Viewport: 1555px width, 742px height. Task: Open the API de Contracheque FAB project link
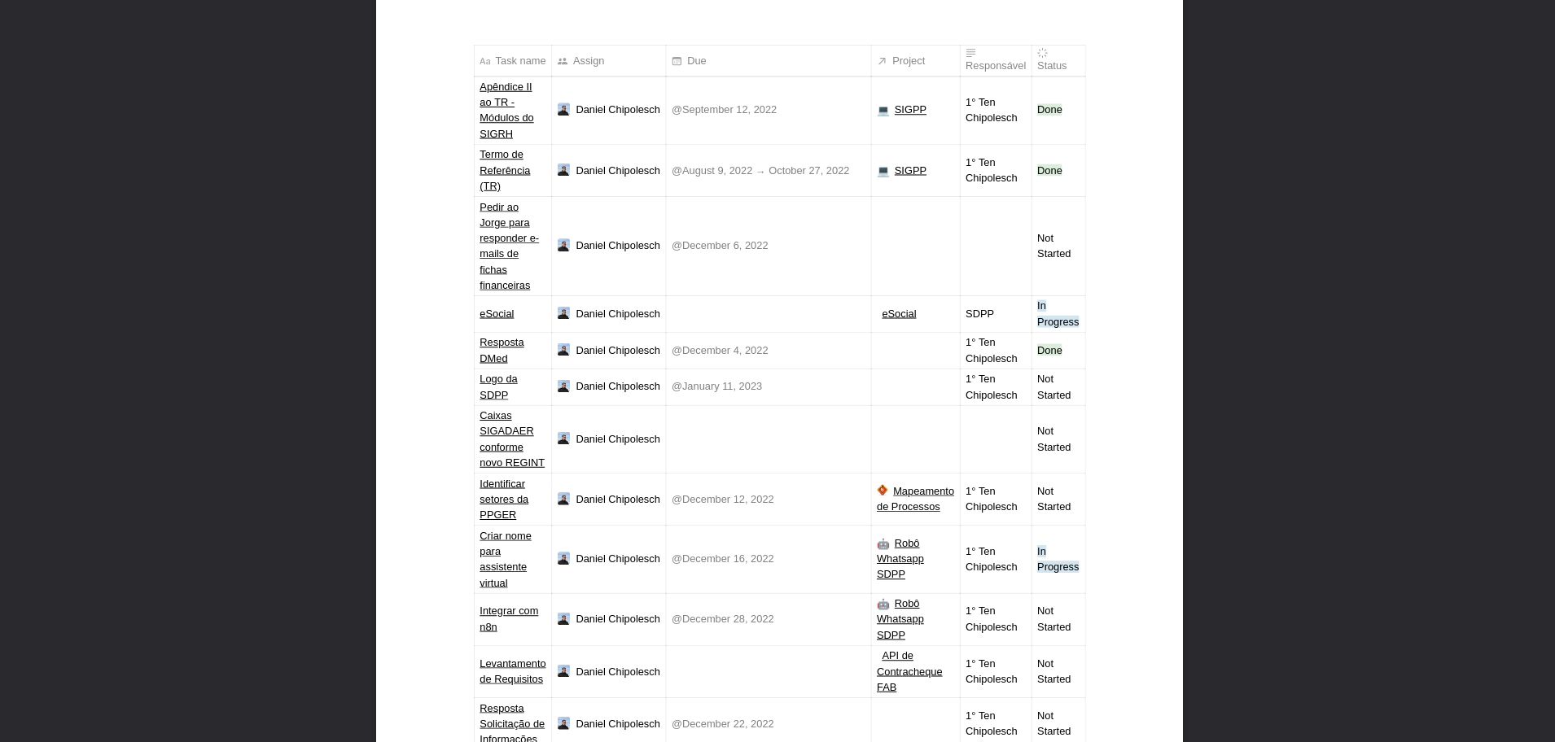pyautogui.click(x=909, y=671)
